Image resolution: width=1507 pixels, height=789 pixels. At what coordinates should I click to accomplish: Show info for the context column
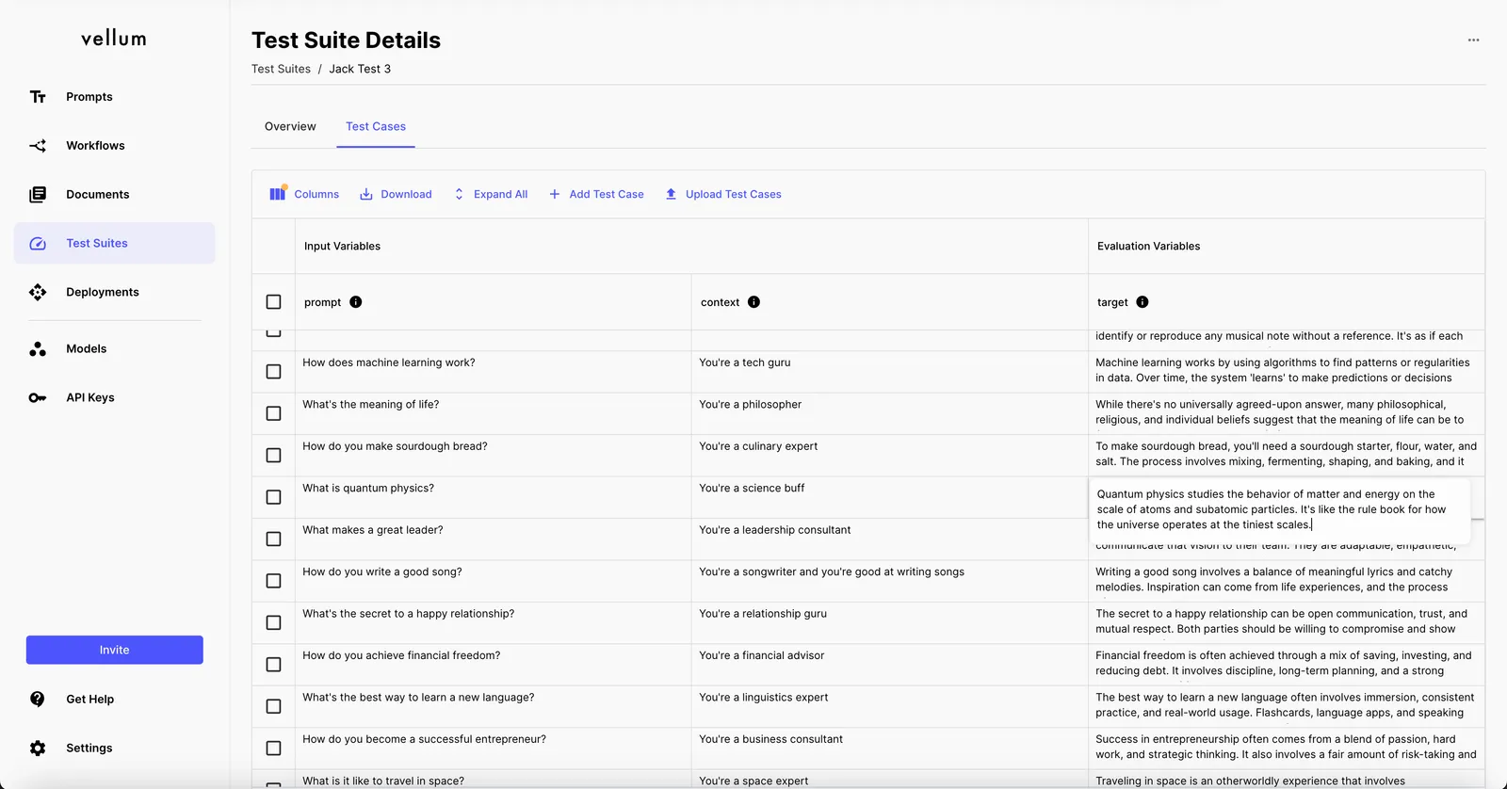click(x=753, y=302)
